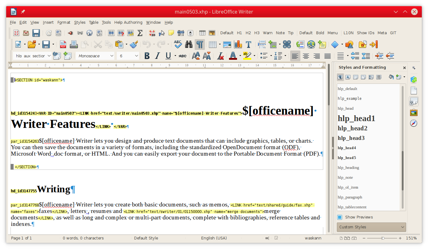Click the Cut scissors icon
The image size is (428, 249).
98,44
